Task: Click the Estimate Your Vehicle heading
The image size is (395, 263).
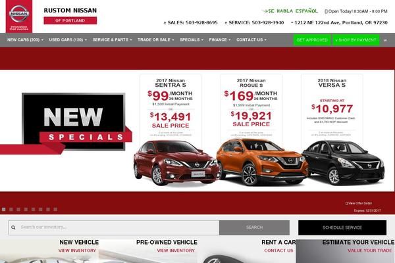Action: click(358, 243)
